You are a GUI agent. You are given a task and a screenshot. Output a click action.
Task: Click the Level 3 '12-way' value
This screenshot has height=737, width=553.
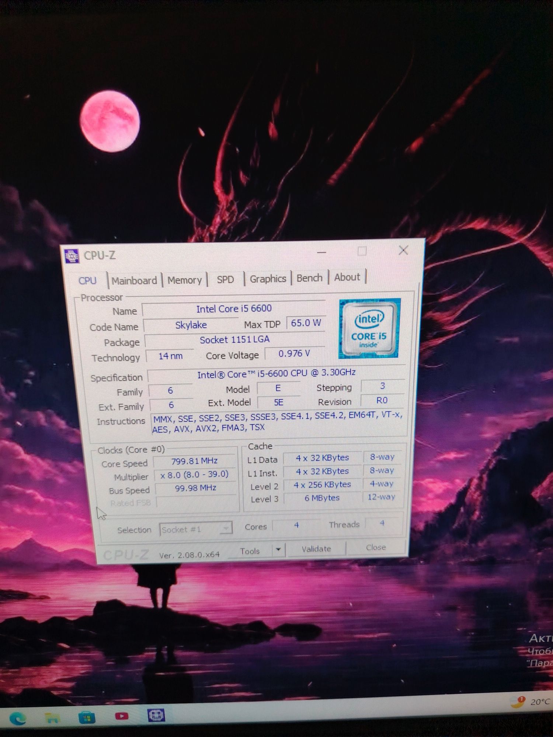click(x=381, y=497)
